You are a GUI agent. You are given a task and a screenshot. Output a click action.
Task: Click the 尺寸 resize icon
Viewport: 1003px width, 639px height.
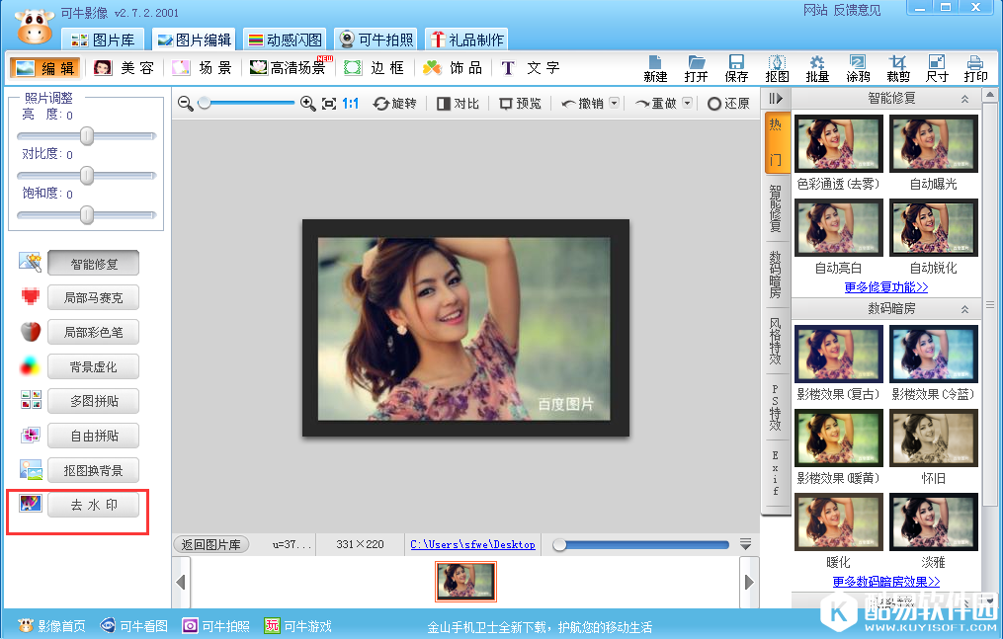pyautogui.click(x=938, y=67)
